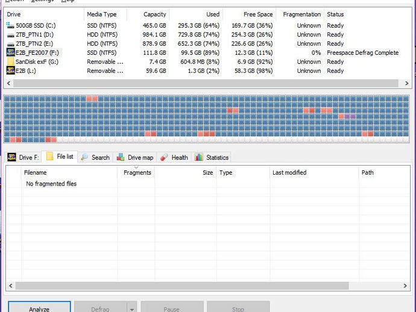Screen dimensions: 416x312
Task: Click the Analyze button
Action: pyautogui.click(x=39, y=307)
